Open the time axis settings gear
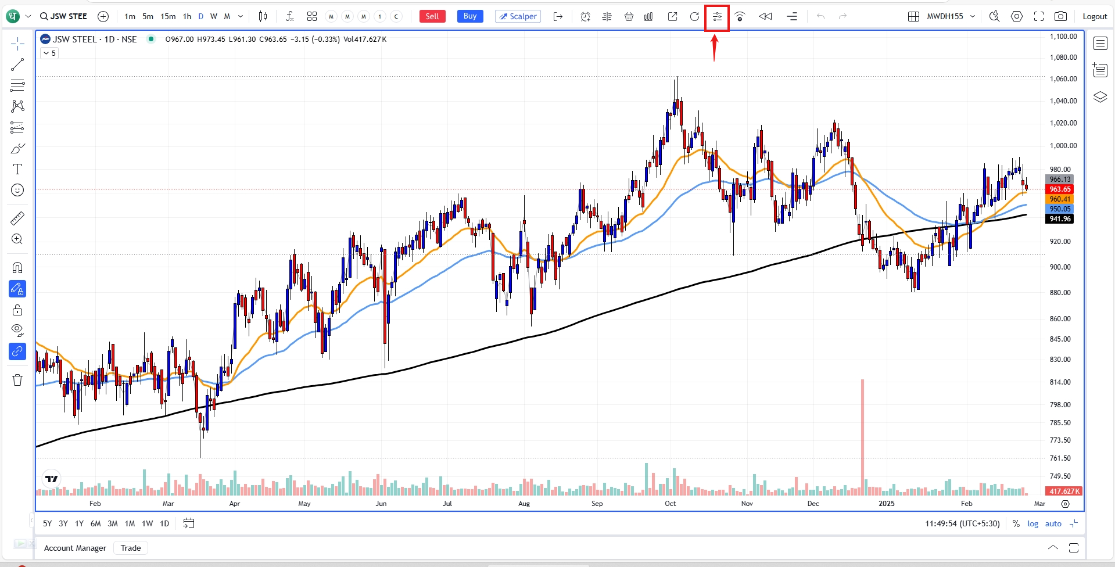Image resolution: width=1115 pixels, height=567 pixels. pos(1065,504)
